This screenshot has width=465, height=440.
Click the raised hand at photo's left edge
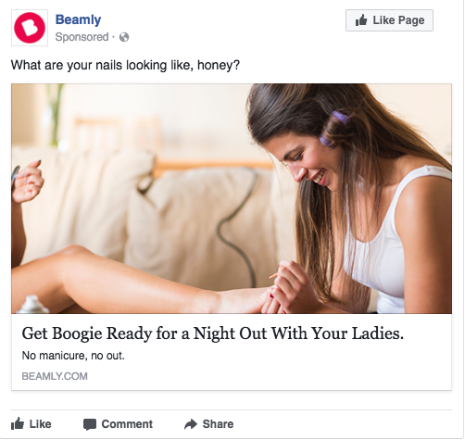coord(27,182)
